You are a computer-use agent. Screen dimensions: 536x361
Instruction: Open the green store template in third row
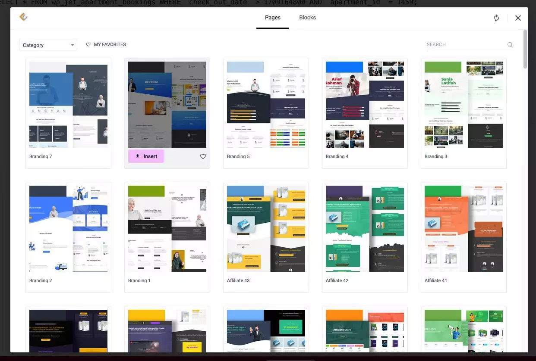463,331
